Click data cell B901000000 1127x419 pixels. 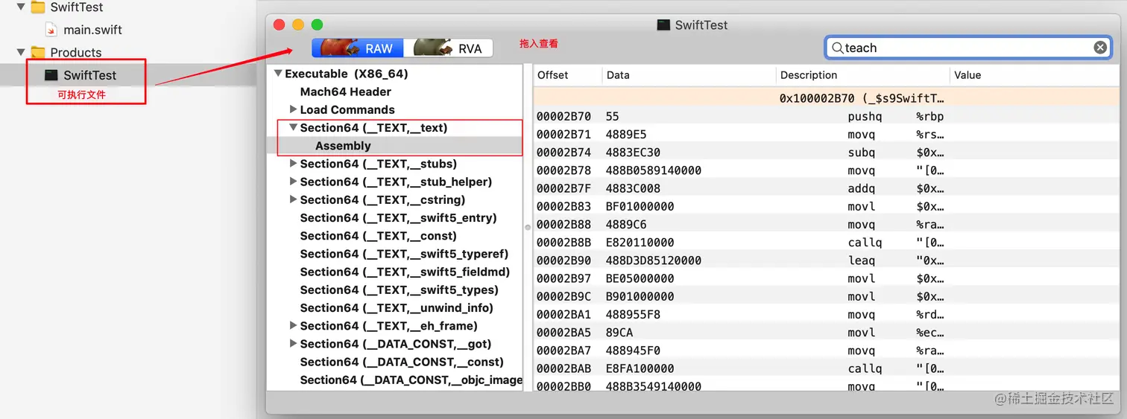click(x=640, y=296)
